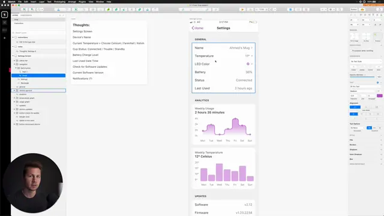Enable Fix position when scrolling checkbox
Screen dimensions: 384x216
click(x=350, y=50)
